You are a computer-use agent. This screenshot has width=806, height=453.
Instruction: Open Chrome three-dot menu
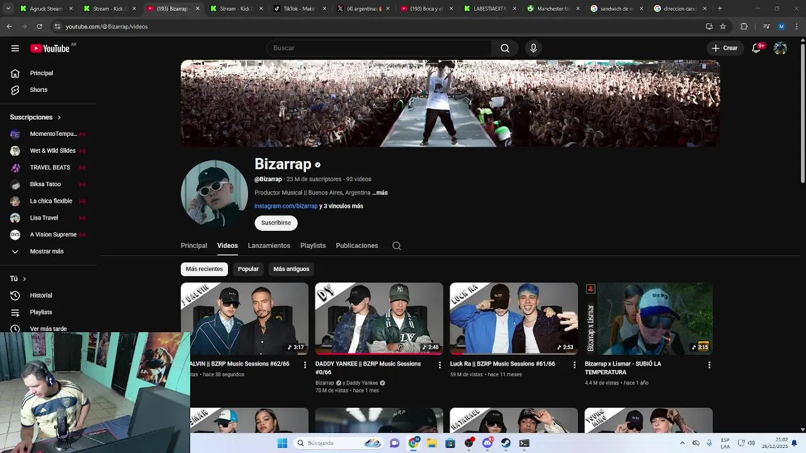tap(797, 26)
